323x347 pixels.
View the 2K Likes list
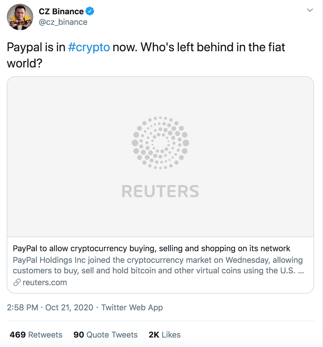click(x=164, y=335)
